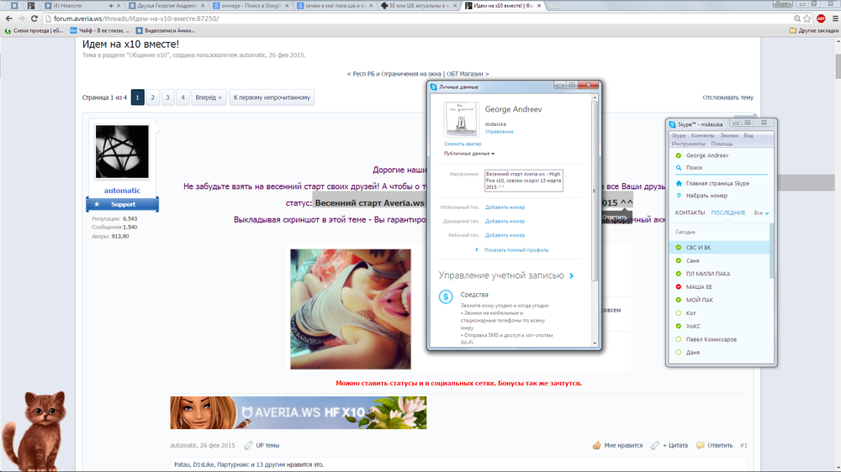
Task: Open the 'Вид' menu in Skype
Action: click(x=748, y=135)
